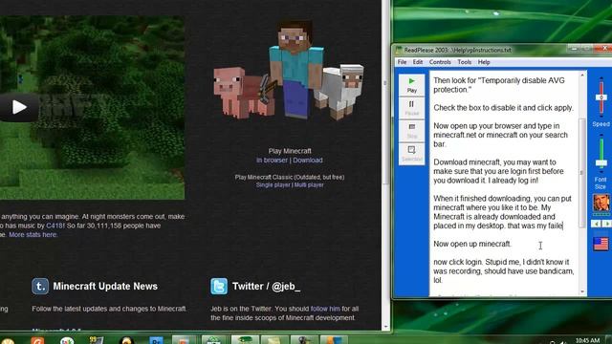Click the red Speed slider handle
This screenshot has height=344, width=612.
(x=601, y=97)
